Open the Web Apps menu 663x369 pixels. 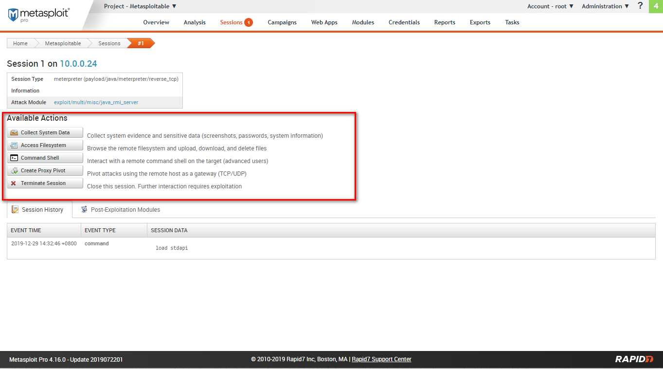click(x=324, y=22)
